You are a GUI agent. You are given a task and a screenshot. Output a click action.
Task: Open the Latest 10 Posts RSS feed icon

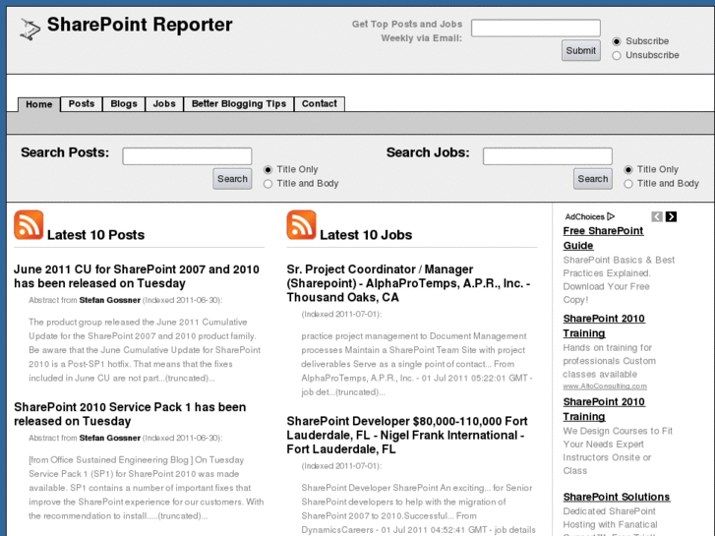click(x=29, y=225)
